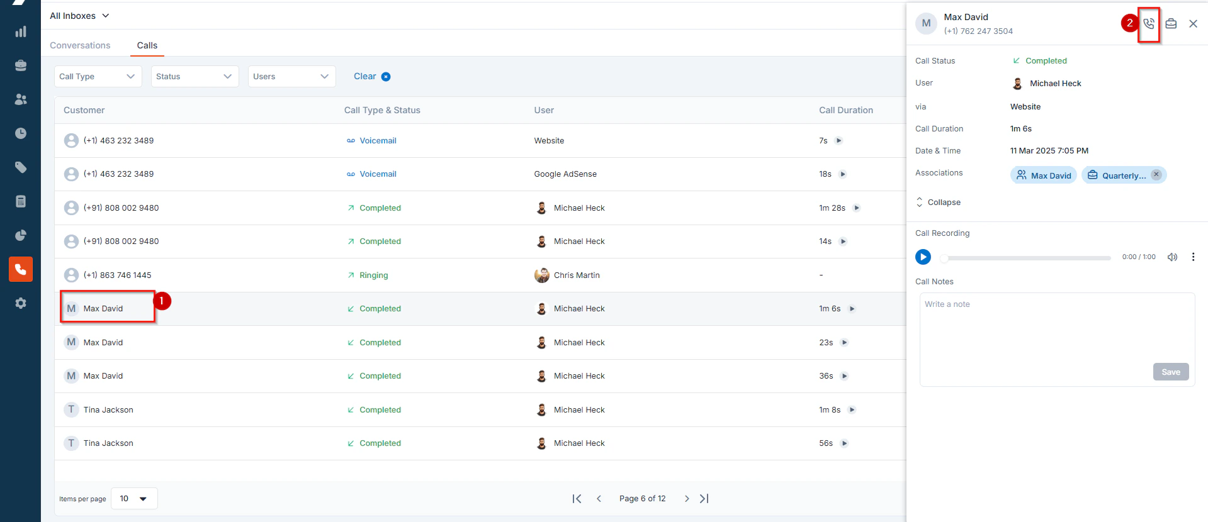Jump to the last page
1208x522 pixels.
point(704,499)
